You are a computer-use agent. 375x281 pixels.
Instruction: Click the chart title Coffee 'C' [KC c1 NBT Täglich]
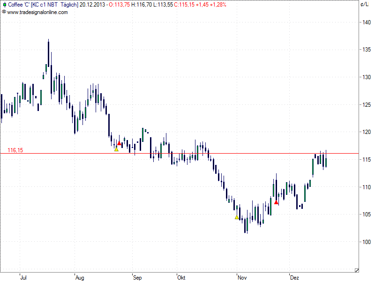click(43, 5)
